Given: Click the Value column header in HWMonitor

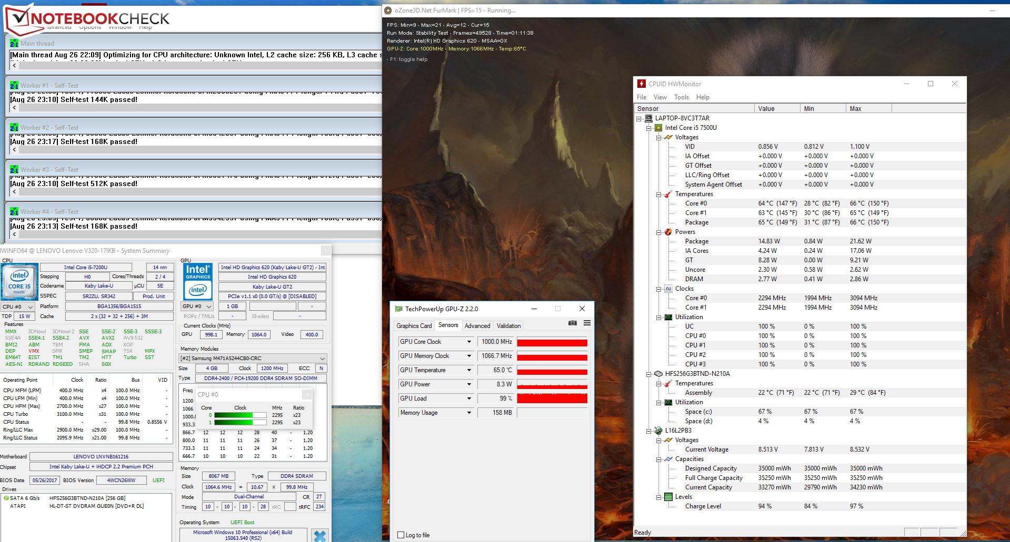Looking at the screenshot, I should pyautogui.click(x=777, y=109).
